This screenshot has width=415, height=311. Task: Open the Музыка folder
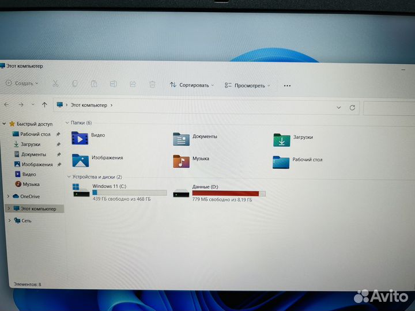click(x=191, y=161)
